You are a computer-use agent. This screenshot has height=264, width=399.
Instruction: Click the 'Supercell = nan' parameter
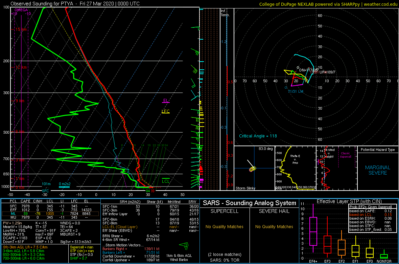[82, 247]
